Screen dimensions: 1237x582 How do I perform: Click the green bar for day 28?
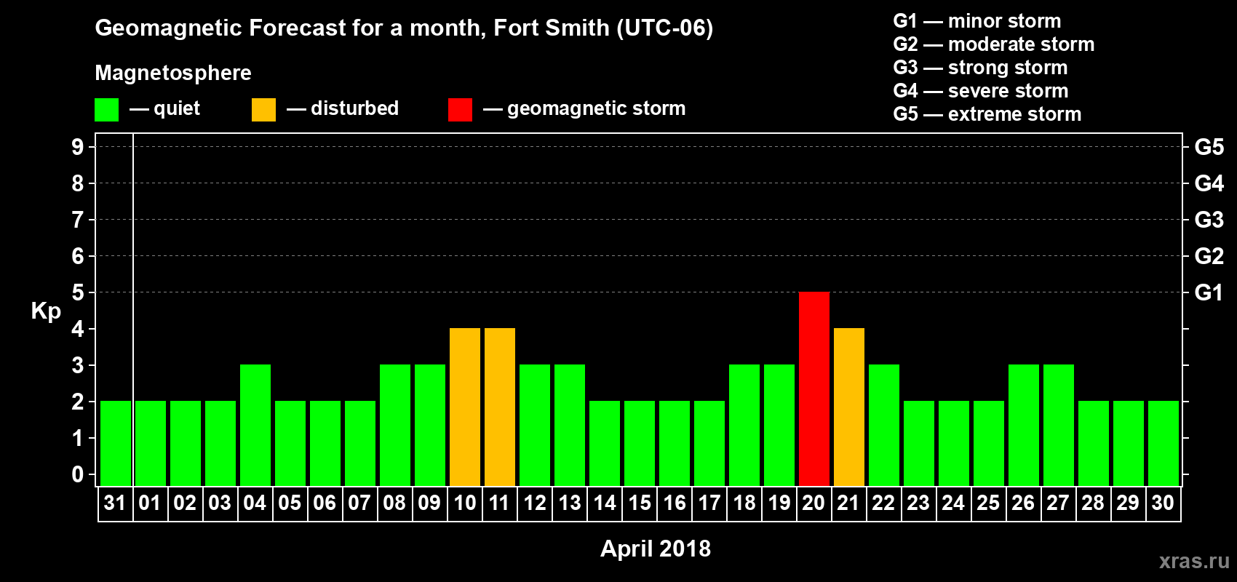click(x=1094, y=443)
